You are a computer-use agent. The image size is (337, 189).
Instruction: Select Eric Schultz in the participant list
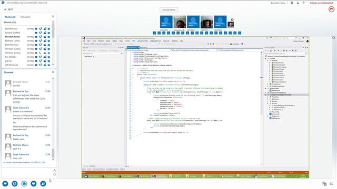click(x=11, y=57)
